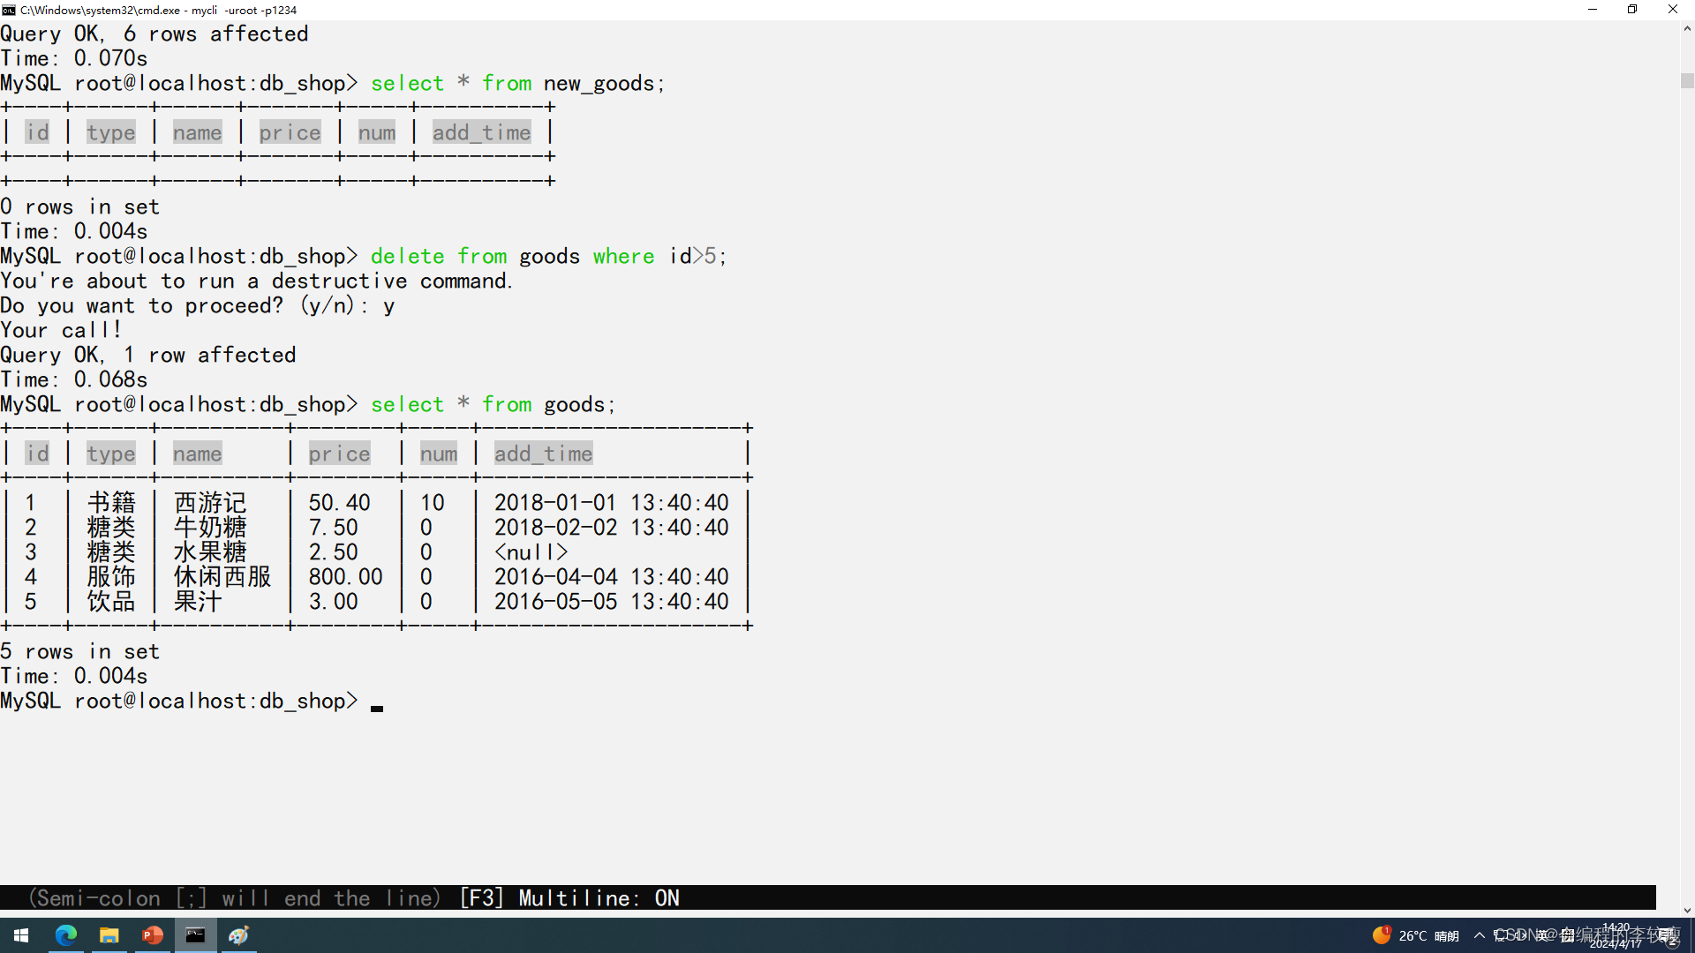Image resolution: width=1695 pixels, height=953 pixels.
Task: Click the goods table id column header
Action: (x=37, y=454)
